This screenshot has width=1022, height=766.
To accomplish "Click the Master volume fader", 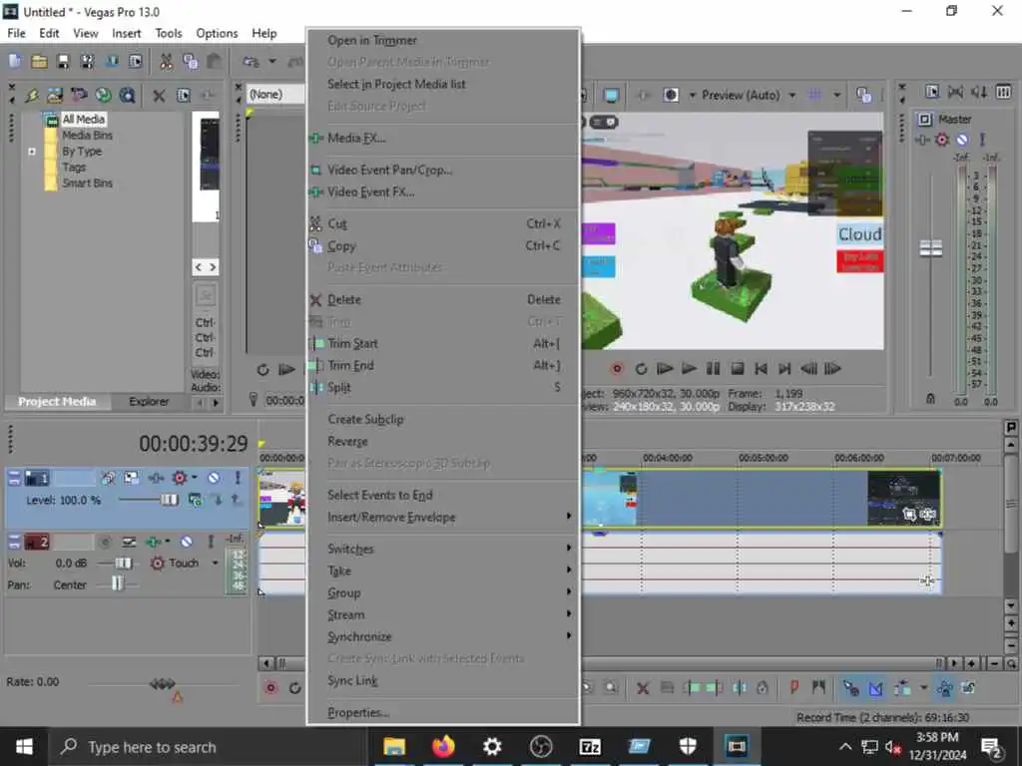I will pyautogui.click(x=931, y=247).
